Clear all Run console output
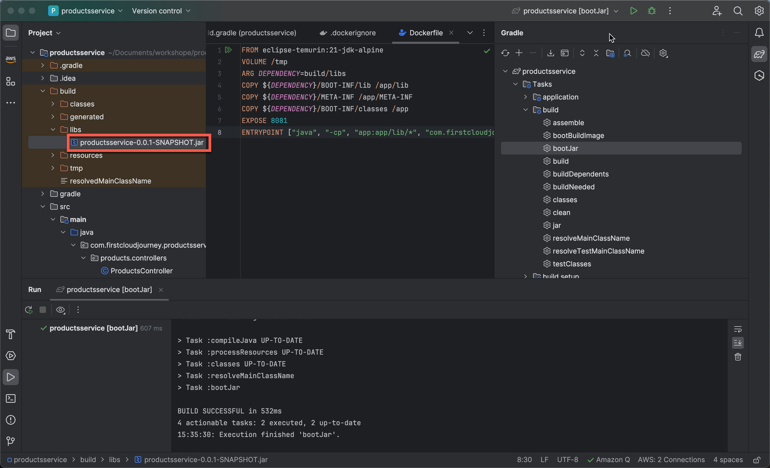The image size is (770, 468). coord(737,357)
